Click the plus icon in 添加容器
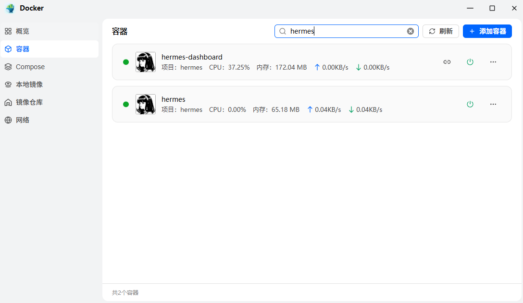 [x=472, y=31]
